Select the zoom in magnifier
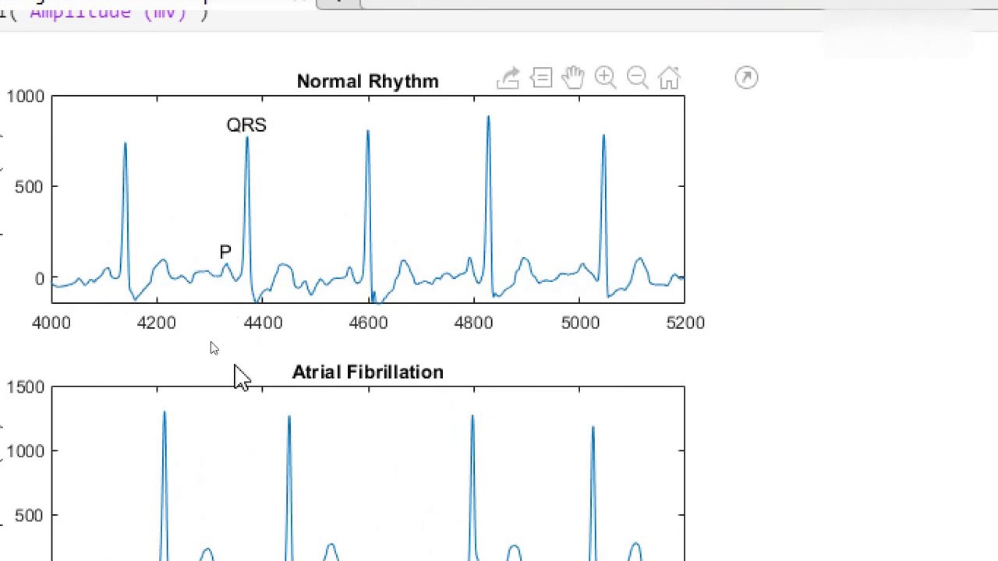 (x=605, y=77)
